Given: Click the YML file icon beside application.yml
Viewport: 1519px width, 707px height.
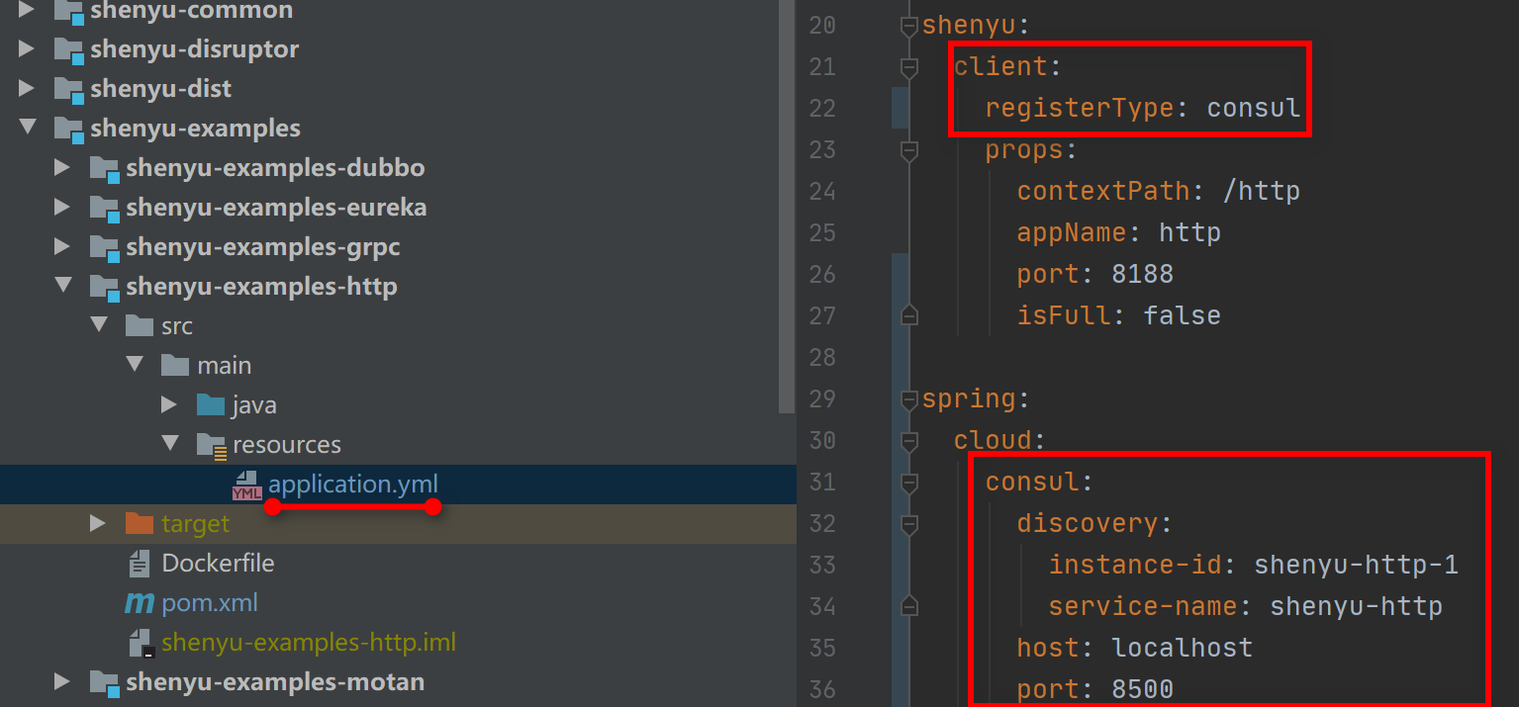Looking at the screenshot, I should point(246,486).
